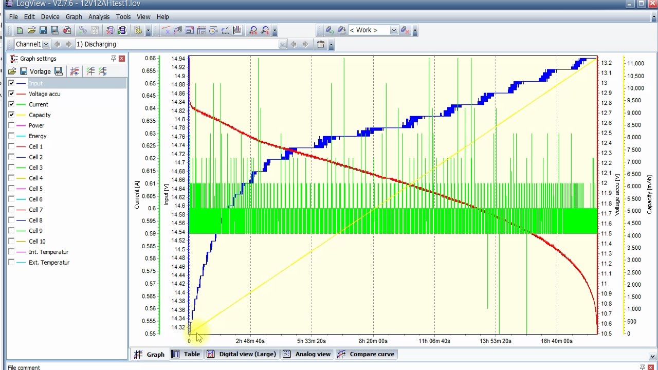Open the '1) Discharging' dropdown
658x370 pixels.
click(x=282, y=44)
